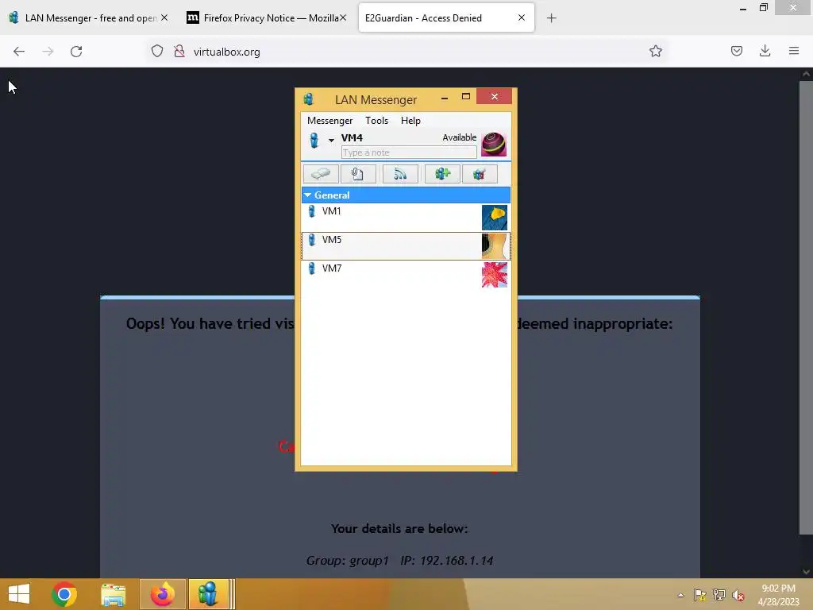
Task: Focus the Type a note field
Action: click(409, 152)
